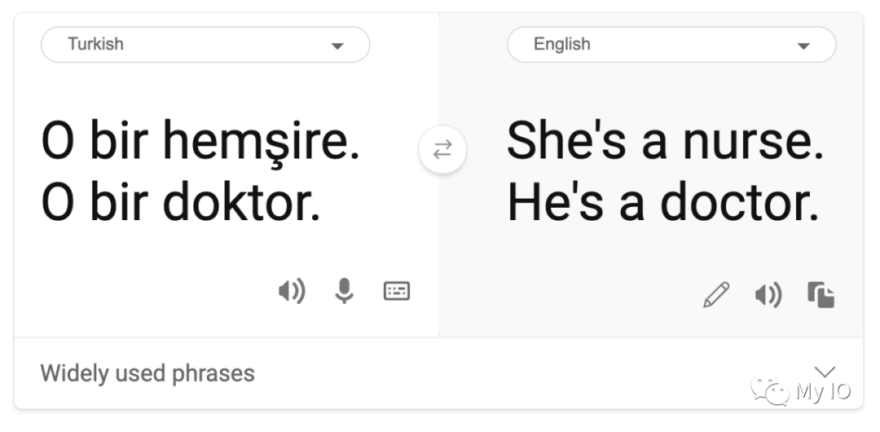
Task: Click the source line "O bir doktor."
Action: point(180,204)
